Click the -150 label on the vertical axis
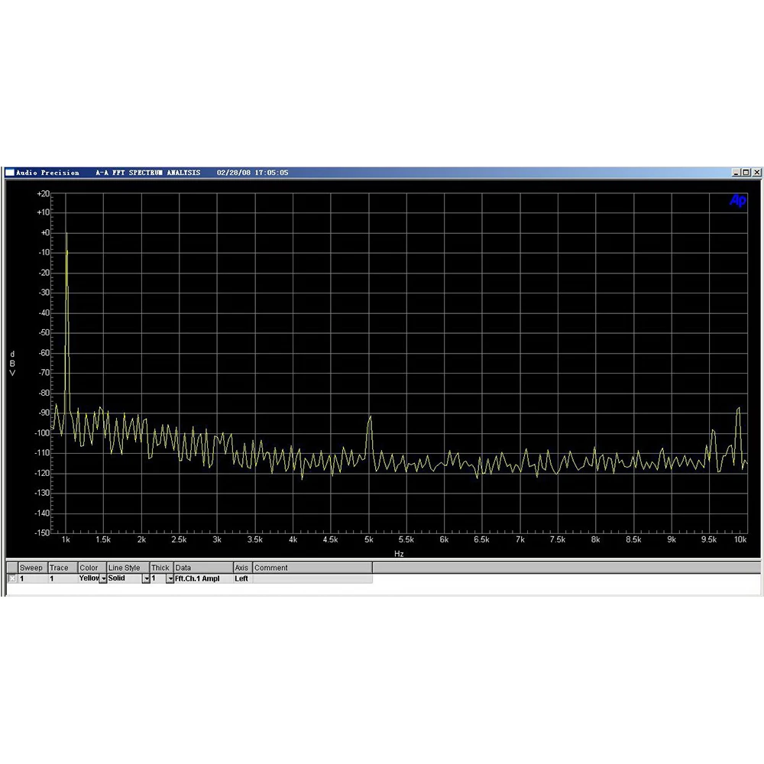The height and width of the screenshot is (764, 764). click(42, 533)
